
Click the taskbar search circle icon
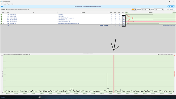[40, 97]
